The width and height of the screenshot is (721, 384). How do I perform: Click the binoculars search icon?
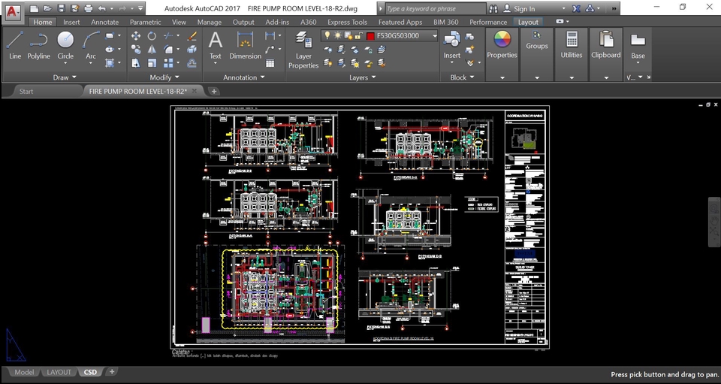[493, 8]
